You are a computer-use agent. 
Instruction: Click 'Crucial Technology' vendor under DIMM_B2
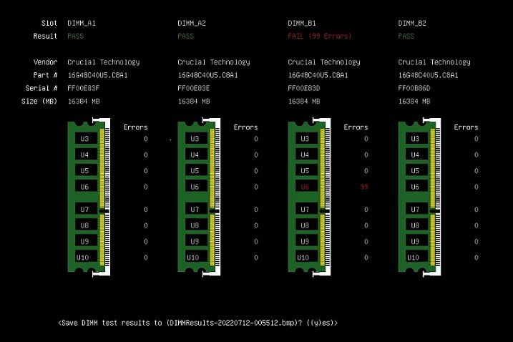coord(434,62)
